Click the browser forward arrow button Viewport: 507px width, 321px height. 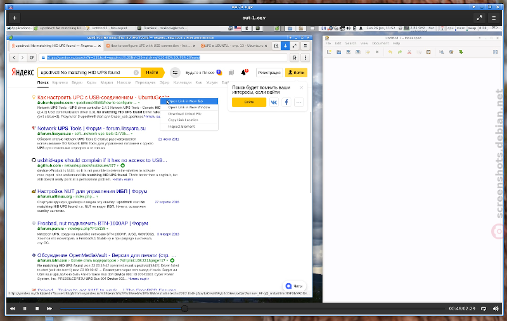(x=22, y=58)
